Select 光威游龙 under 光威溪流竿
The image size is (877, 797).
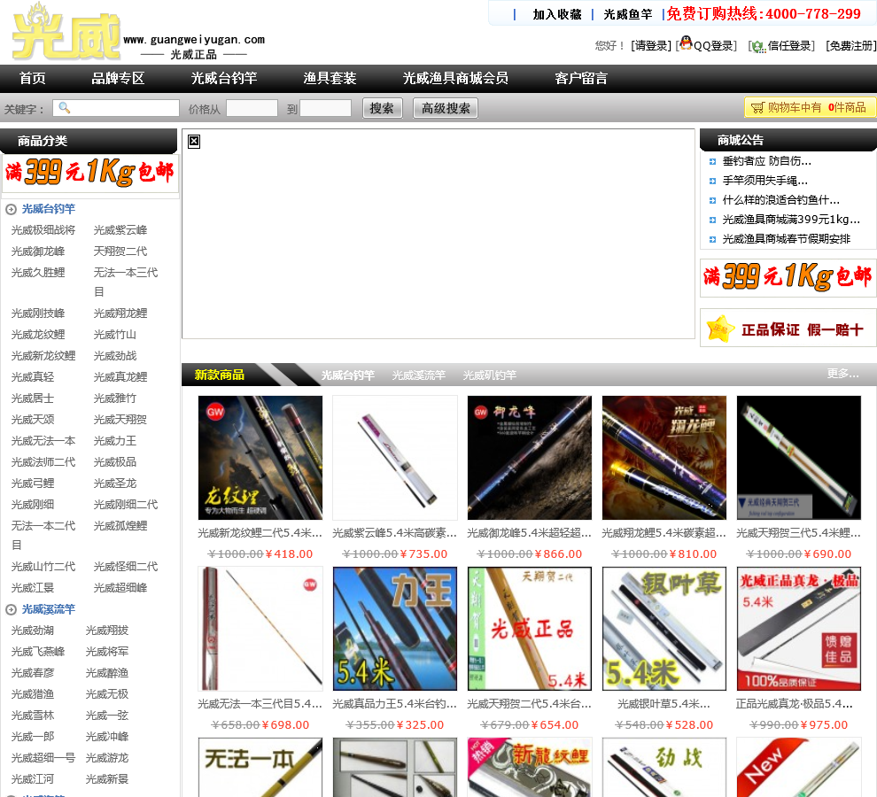(107, 758)
